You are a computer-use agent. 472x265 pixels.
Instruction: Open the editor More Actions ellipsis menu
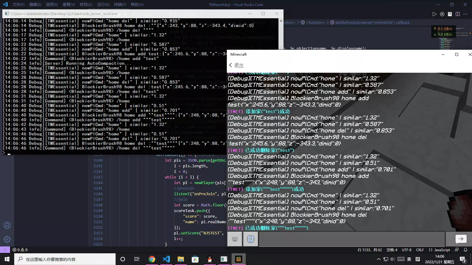tap(465, 14)
